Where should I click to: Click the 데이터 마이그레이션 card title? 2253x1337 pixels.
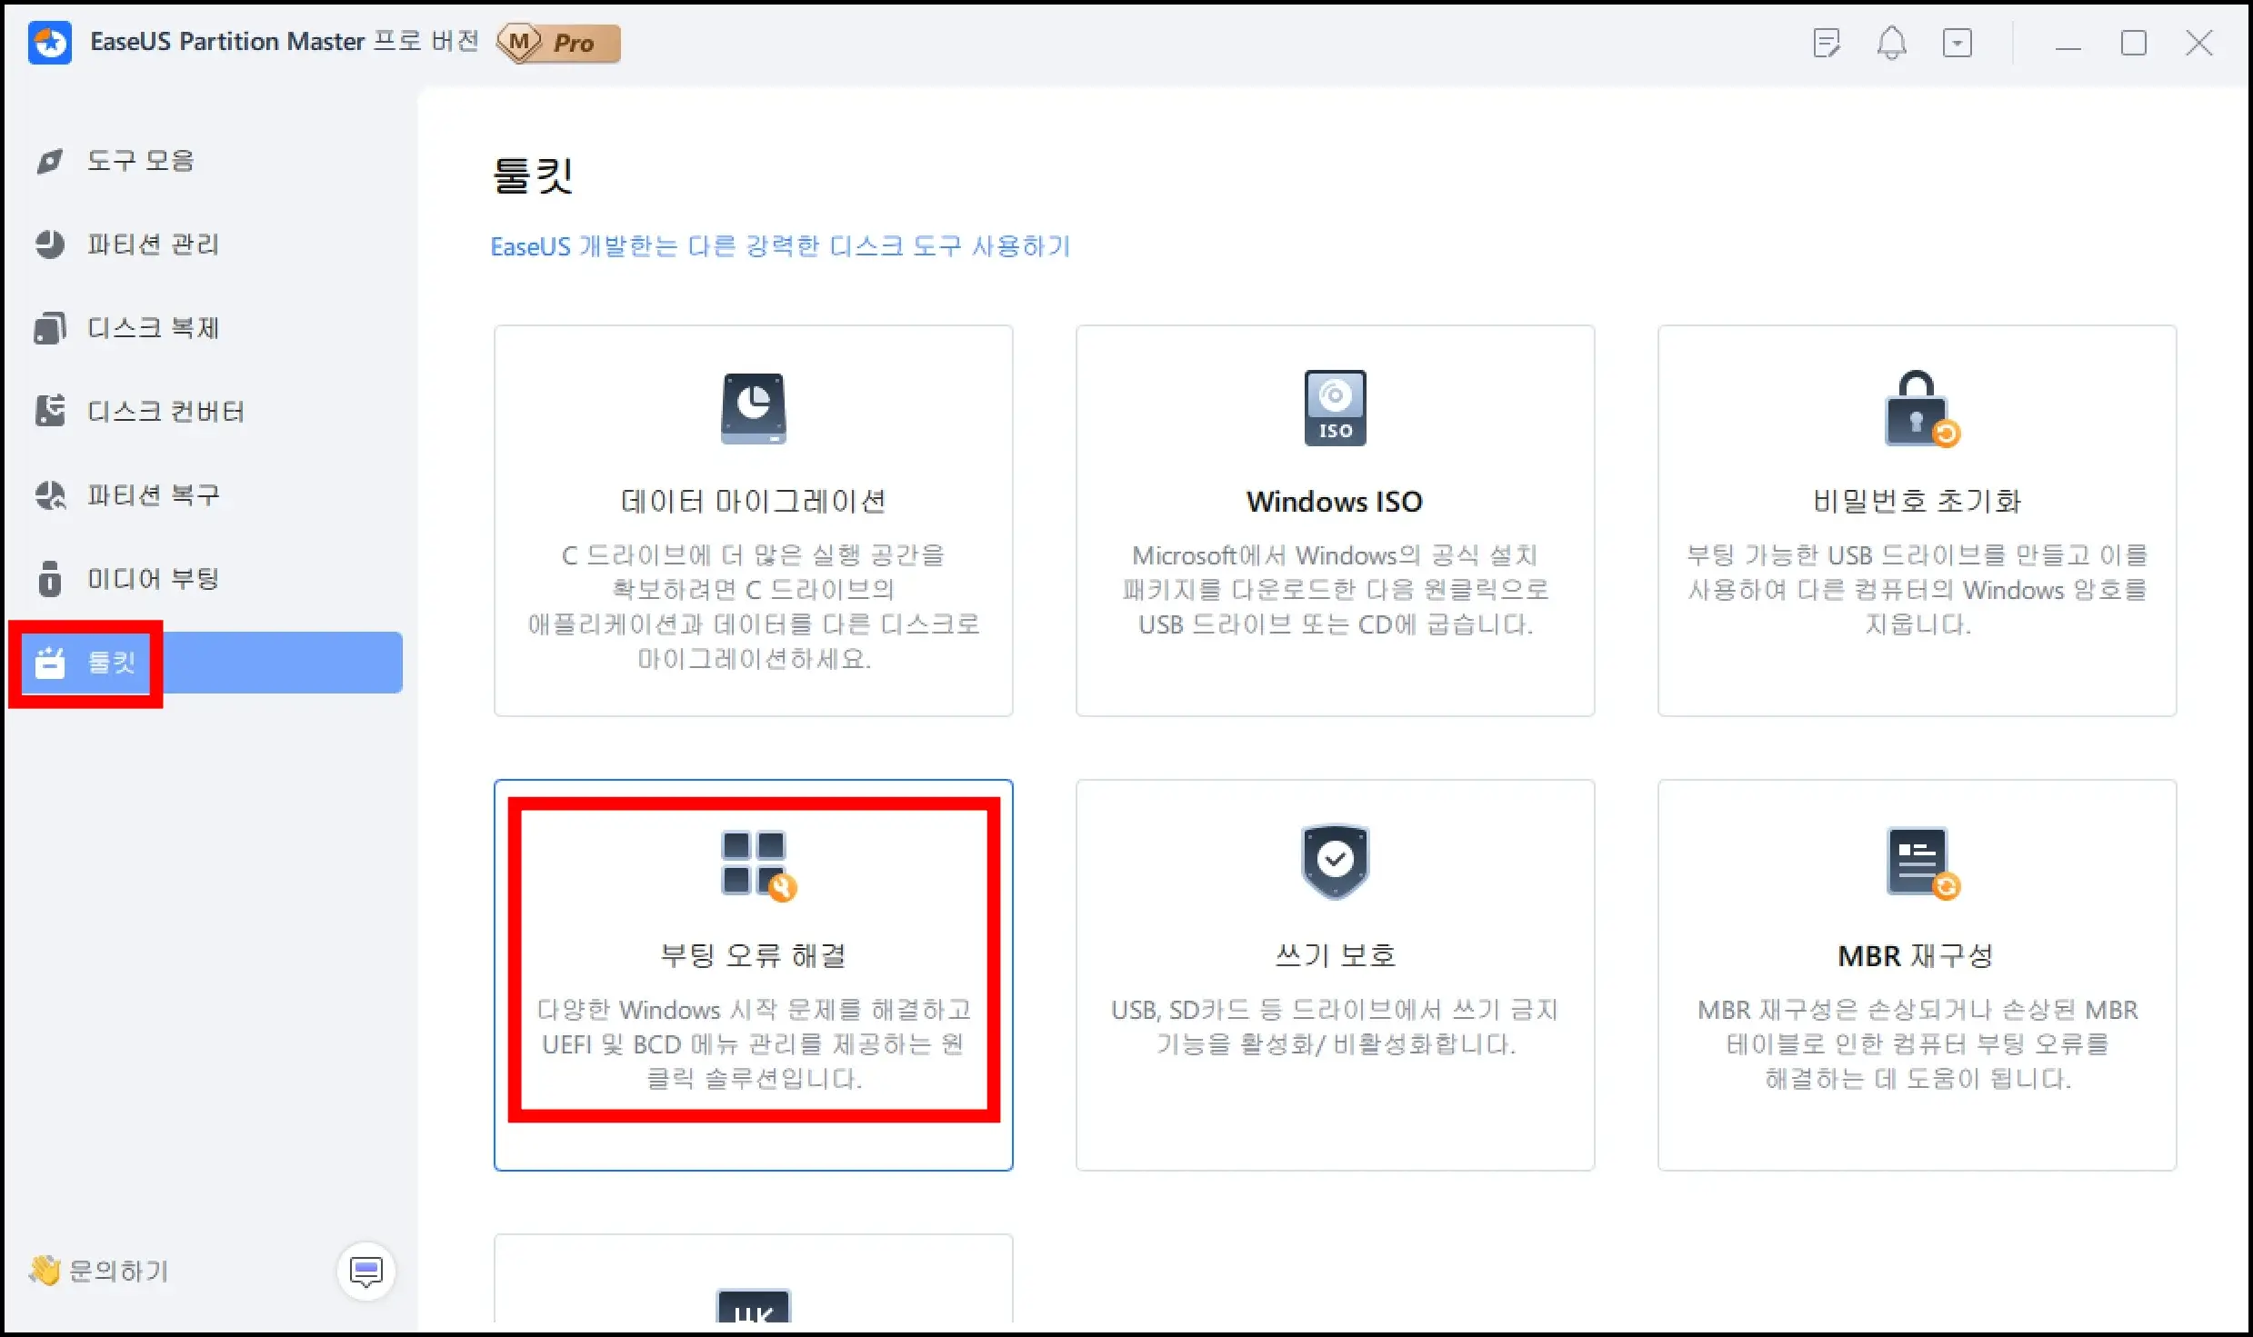(x=753, y=501)
